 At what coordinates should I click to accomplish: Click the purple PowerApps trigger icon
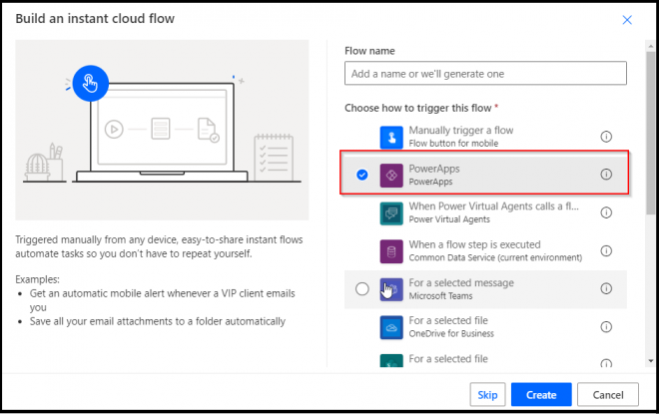(391, 176)
